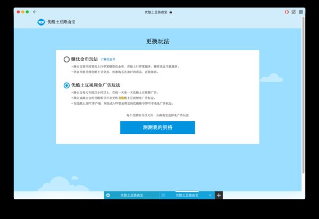Screen dimensions: 319x219
Task: Switch to the first 优酷土豆路由宝 bottom tab
Action: coord(132,195)
